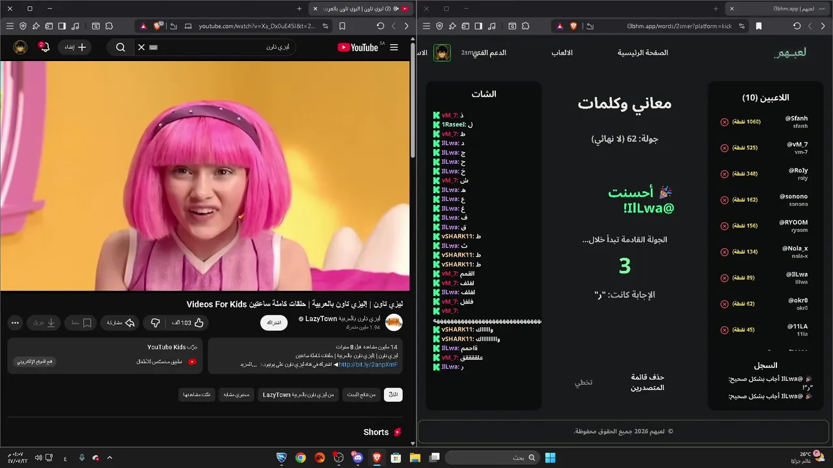Open the الالعاب nav menu
The width and height of the screenshot is (833, 468).
pos(562,53)
